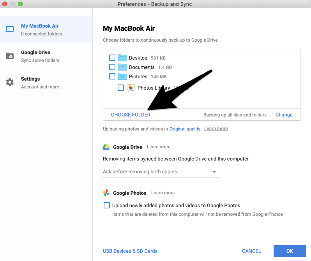Viewport: 311px width, 261px height.
Task: Click the laptop icon beside My MacBook Air
Action: (9, 29)
